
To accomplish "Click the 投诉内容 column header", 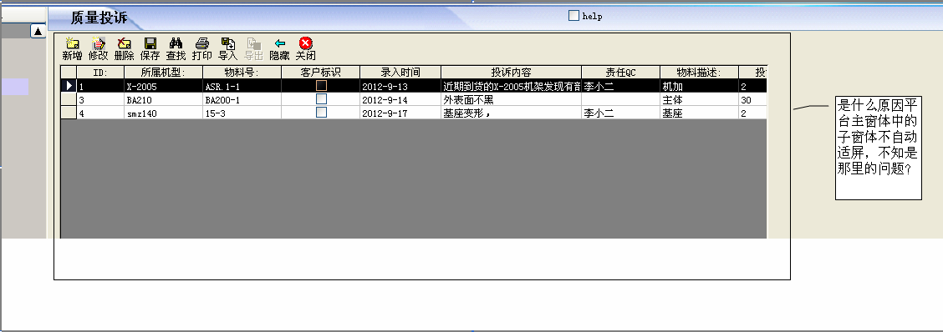I will (511, 73).
